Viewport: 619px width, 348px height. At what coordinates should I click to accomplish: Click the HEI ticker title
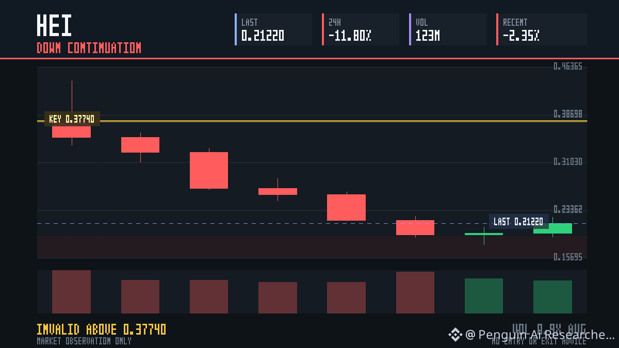[54, 25]
